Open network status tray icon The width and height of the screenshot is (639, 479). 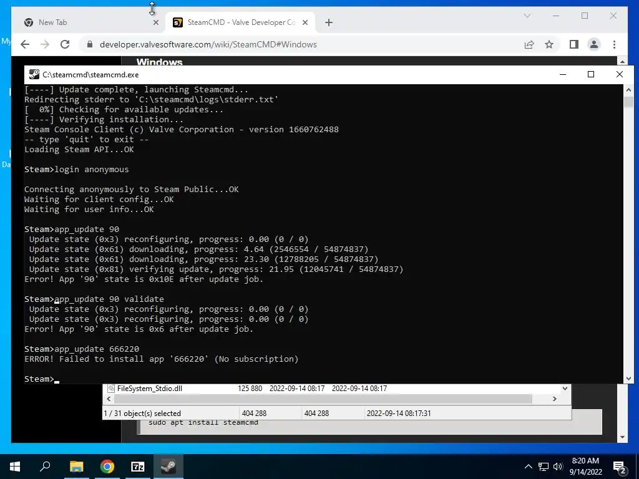tap(544, 467)
